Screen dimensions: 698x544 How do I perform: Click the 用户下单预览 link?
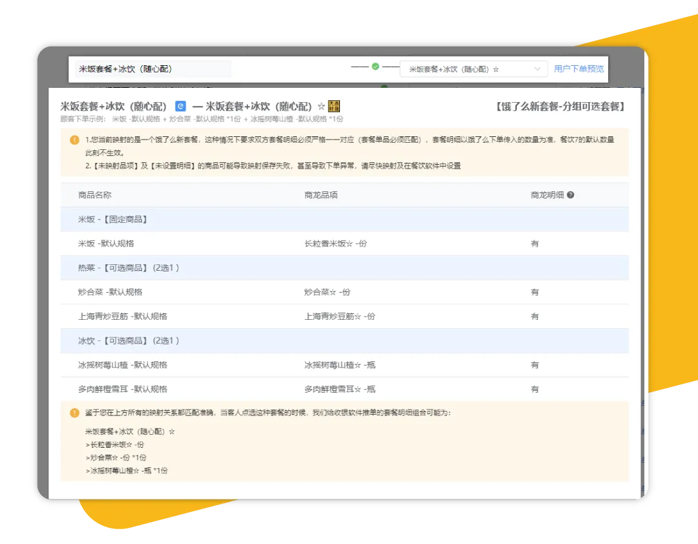[x=578, y=68]
